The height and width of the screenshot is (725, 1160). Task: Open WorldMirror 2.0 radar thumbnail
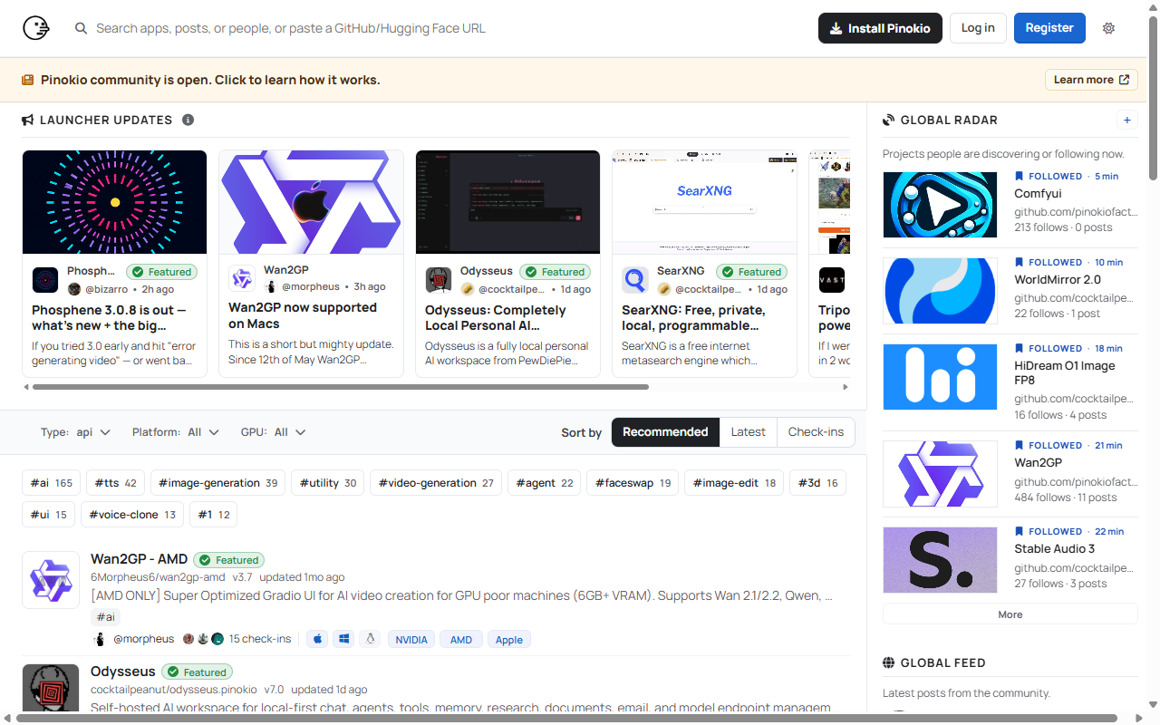tap(940, 291)
